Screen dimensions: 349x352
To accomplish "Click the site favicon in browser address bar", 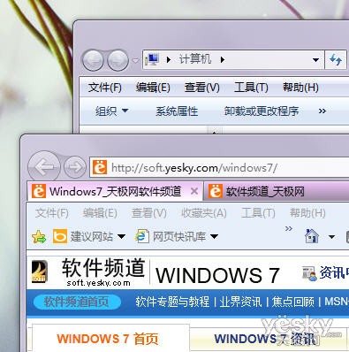I will pos(100,167).
